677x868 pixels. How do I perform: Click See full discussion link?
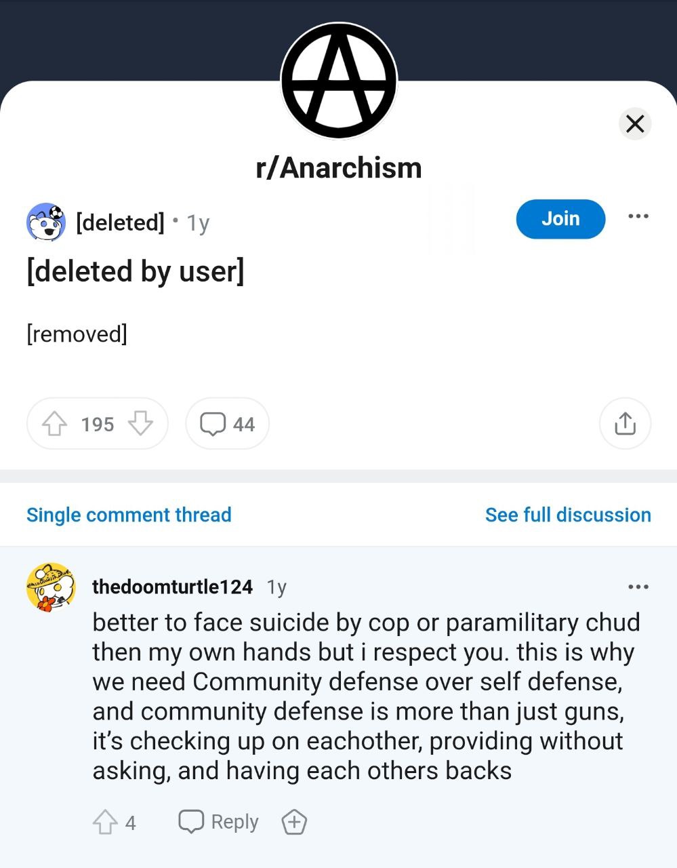tap(568, 515)
